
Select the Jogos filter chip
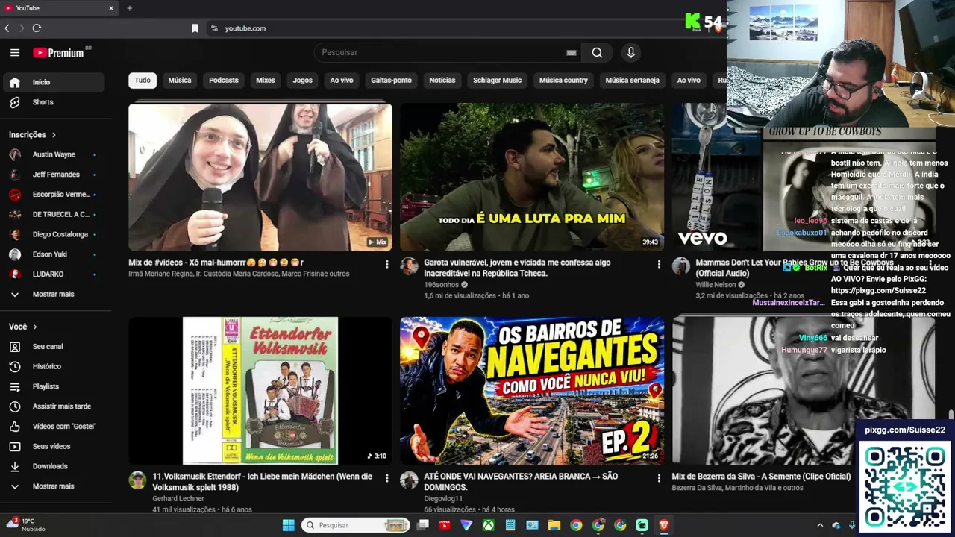[303, 81]
